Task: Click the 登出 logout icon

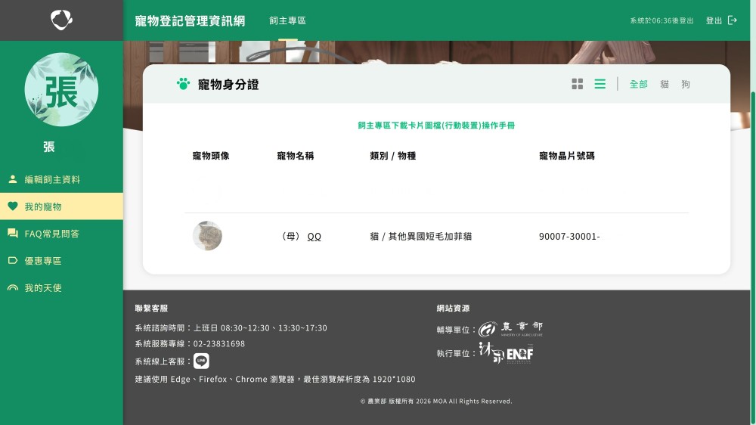Action: [x=733, y=20]
